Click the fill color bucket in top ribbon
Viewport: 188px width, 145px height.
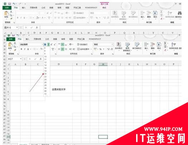(37, 18)
